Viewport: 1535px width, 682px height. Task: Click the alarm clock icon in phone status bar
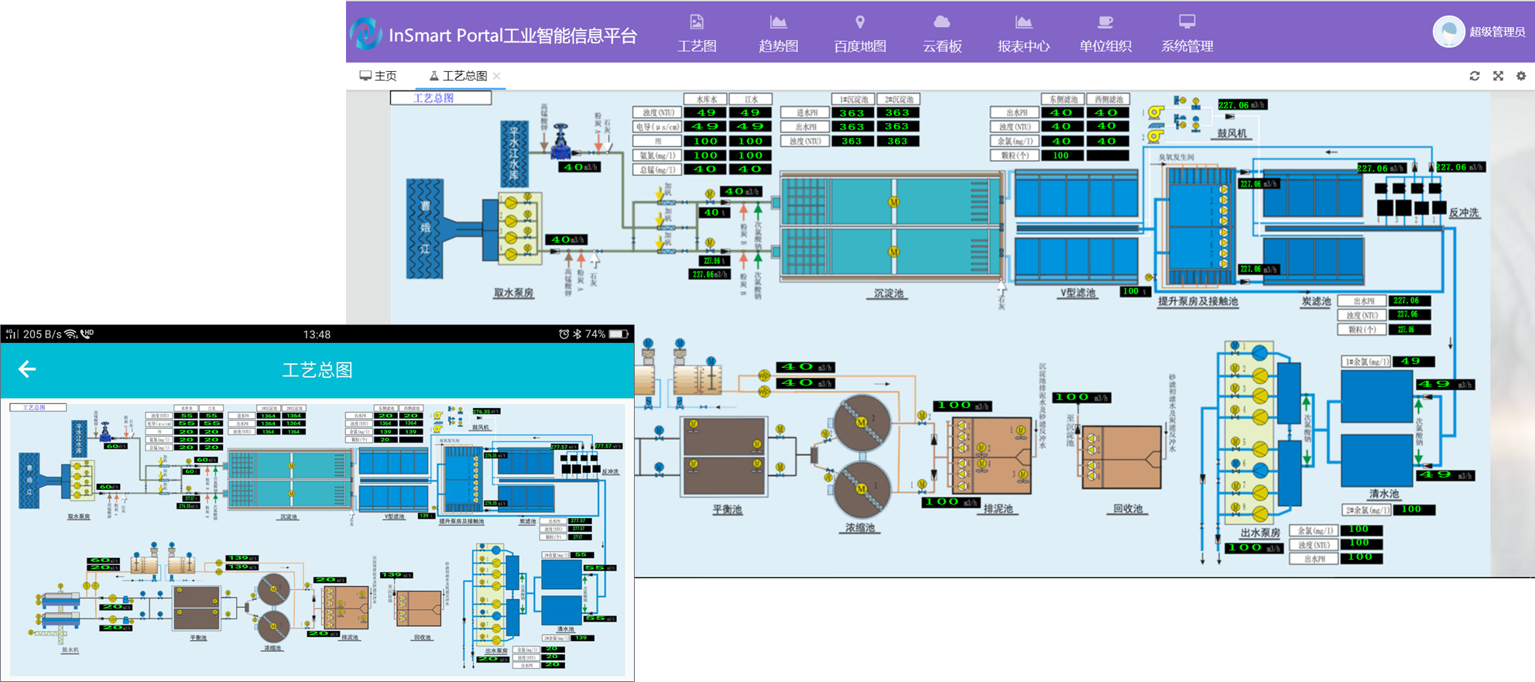[564, 334]
